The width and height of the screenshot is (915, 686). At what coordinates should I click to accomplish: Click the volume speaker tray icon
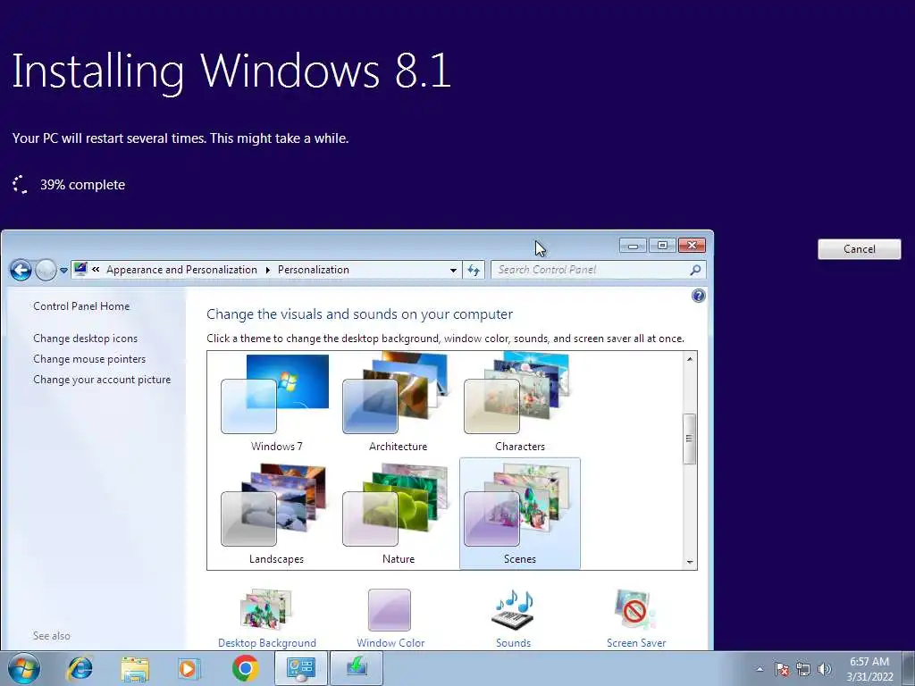coord(825,669)
